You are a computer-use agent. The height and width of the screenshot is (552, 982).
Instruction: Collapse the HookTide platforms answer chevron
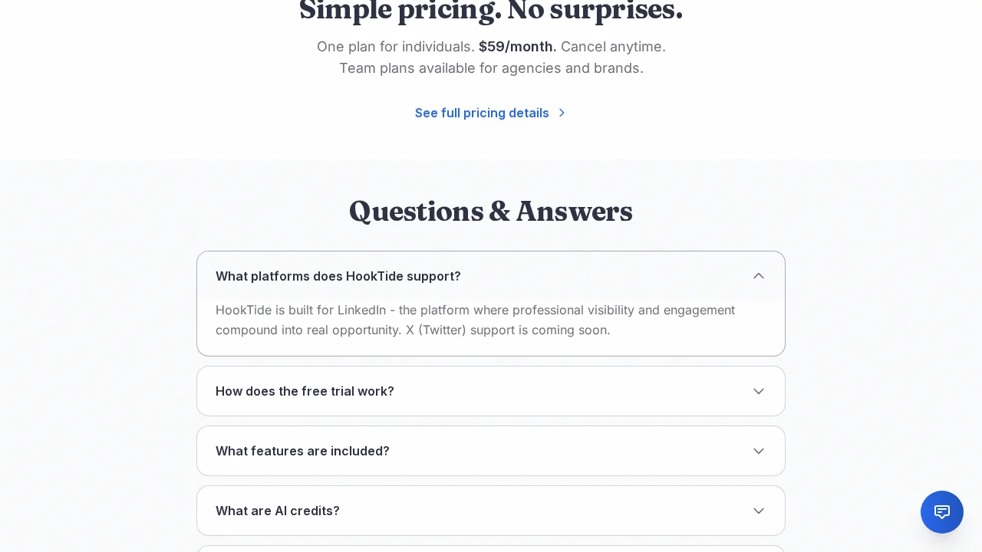(759, 276)
